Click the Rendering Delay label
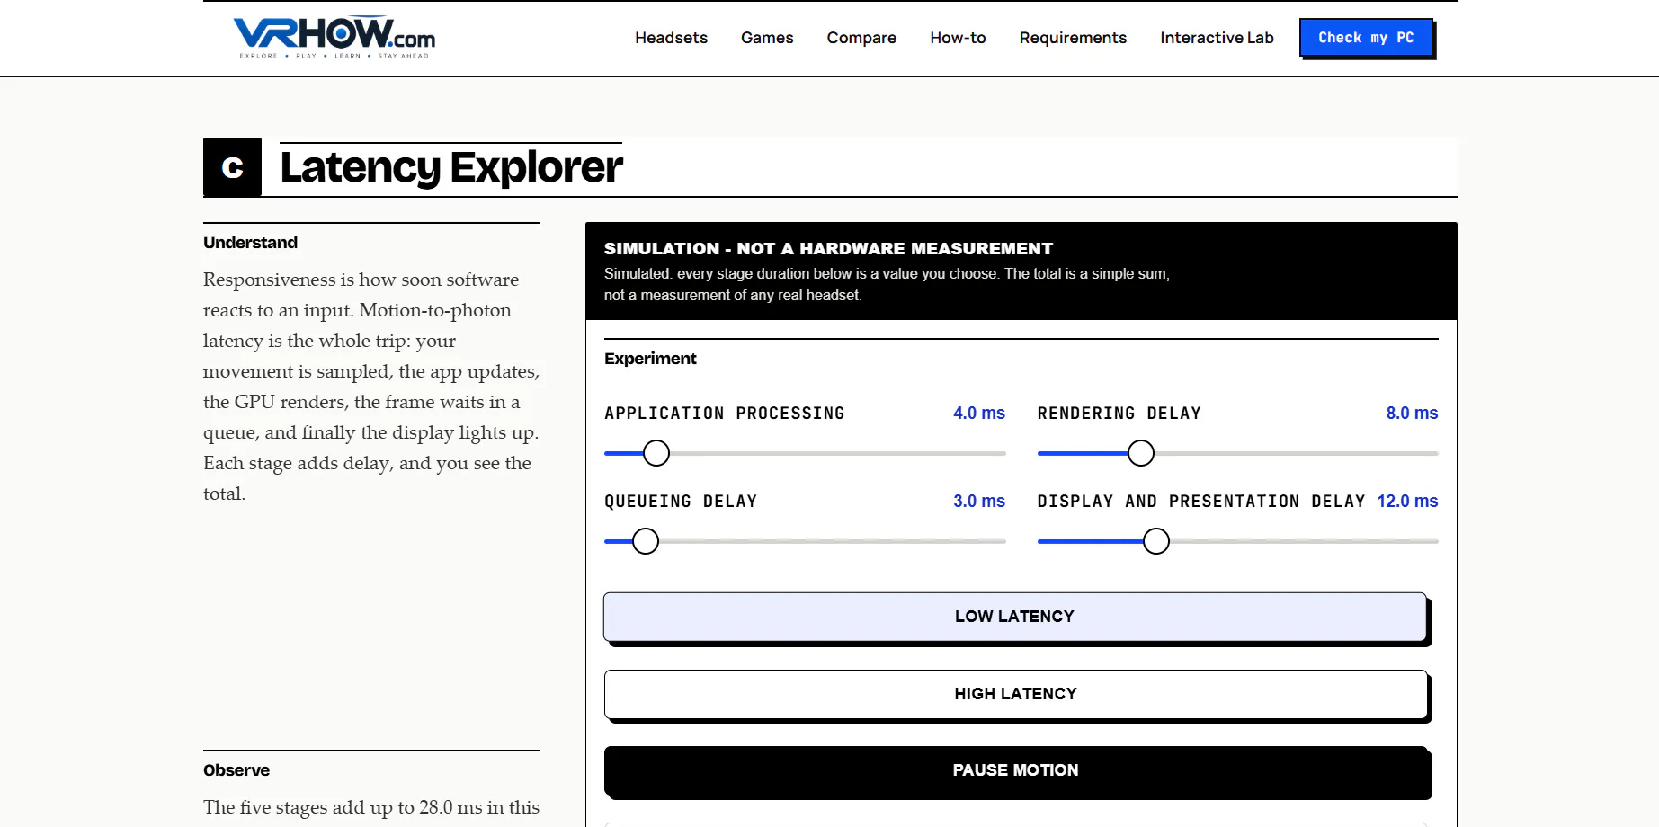 pyautogui.click(x=1119, y=413)
